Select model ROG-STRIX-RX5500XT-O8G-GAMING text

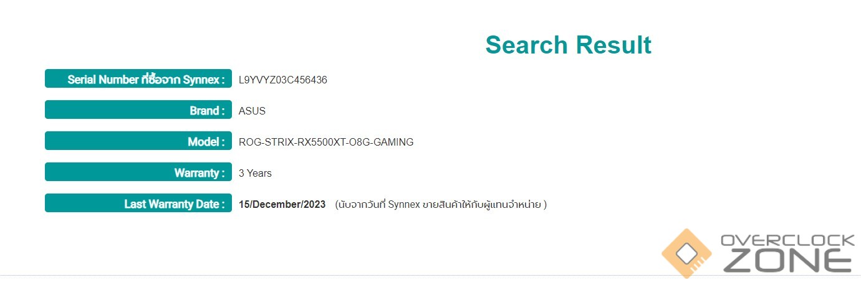click(326, 142)
